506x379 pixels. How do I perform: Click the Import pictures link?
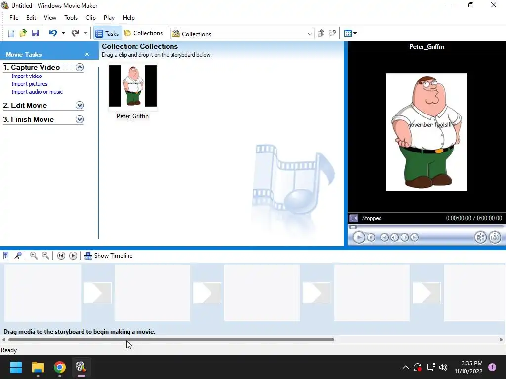(x=29, y=84)
